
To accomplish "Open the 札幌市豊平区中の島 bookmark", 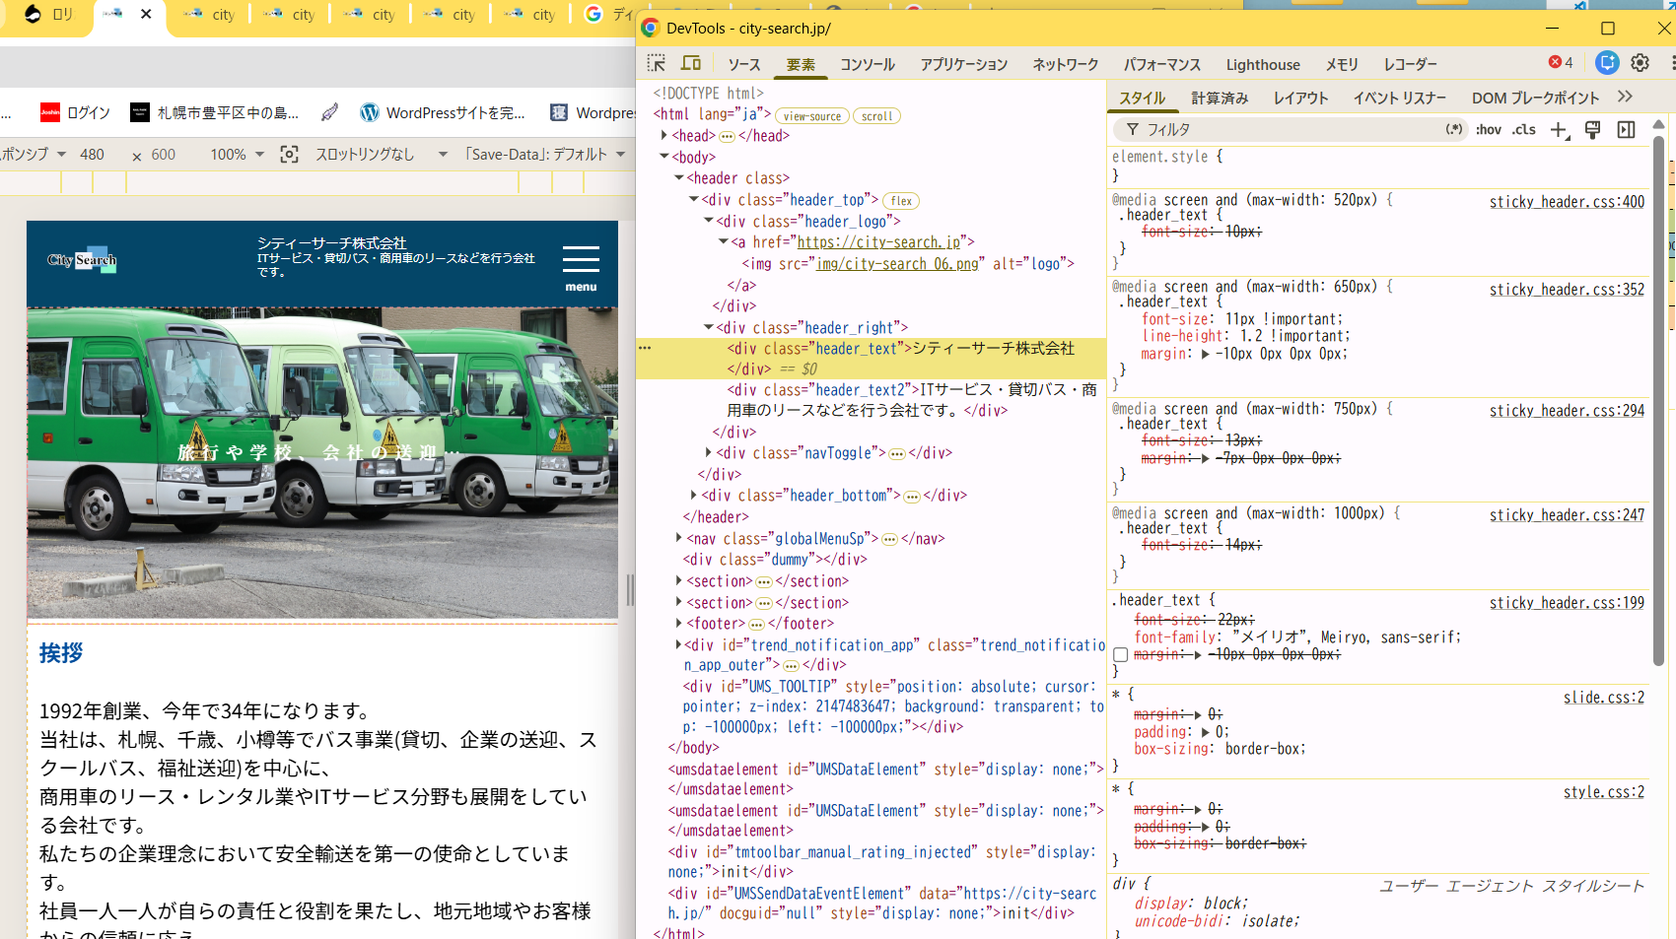I will 215,112.
